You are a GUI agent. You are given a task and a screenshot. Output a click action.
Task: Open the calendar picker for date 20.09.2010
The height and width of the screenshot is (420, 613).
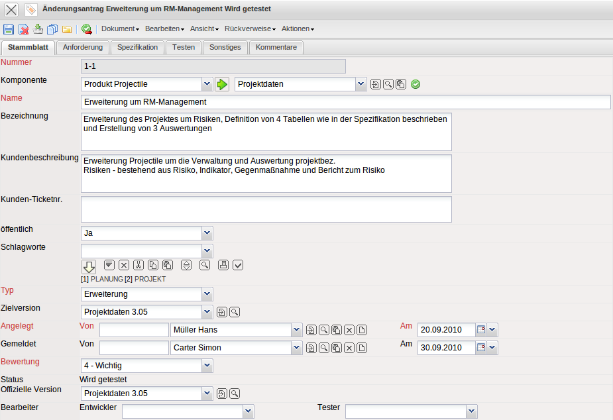click(481, 330)
